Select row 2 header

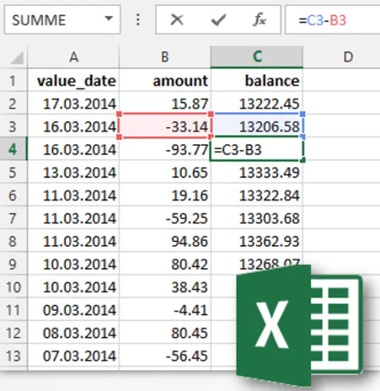13,103
